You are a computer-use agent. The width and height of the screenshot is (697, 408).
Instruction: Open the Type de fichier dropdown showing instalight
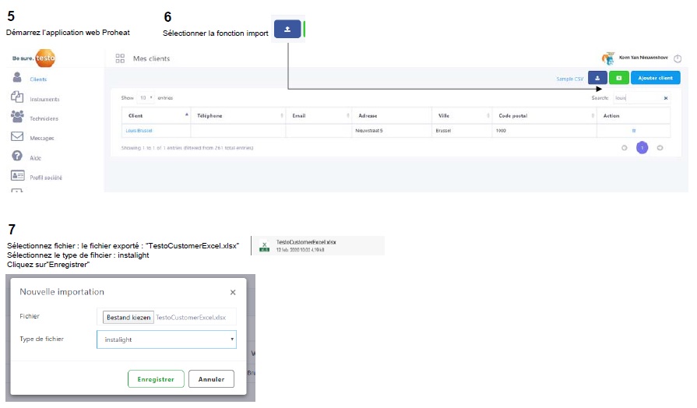tap(167, 339)
